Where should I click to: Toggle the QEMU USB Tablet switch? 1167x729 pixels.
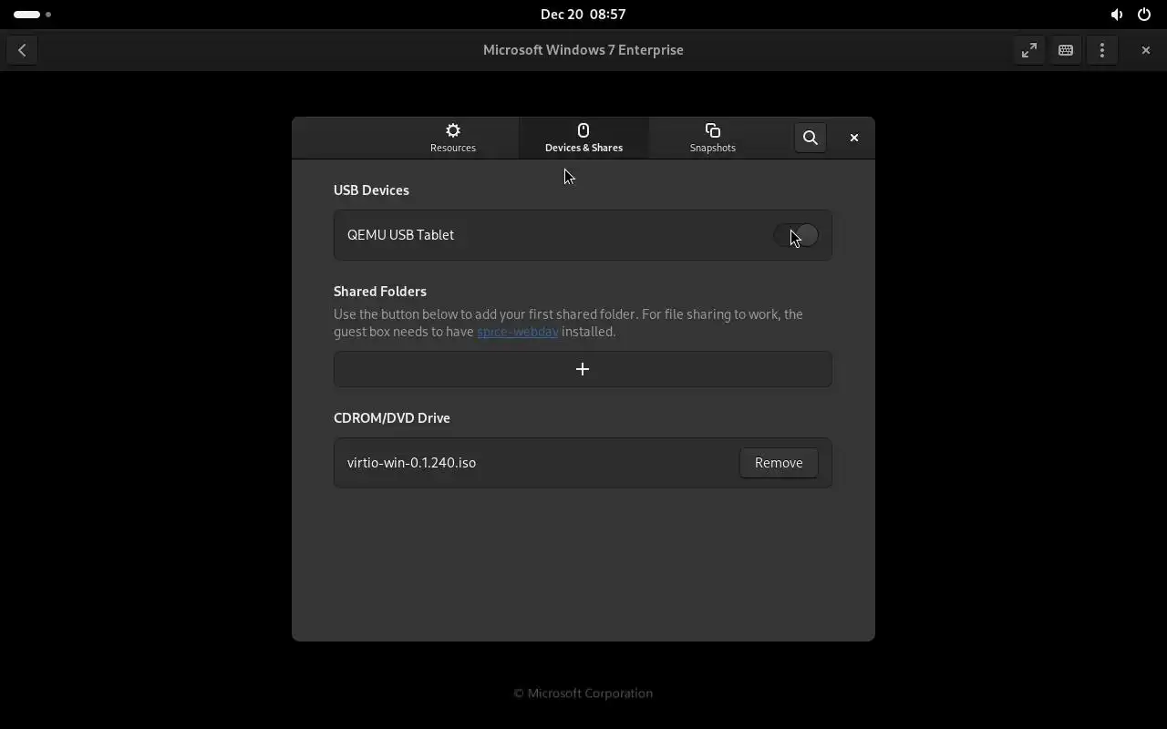pyautogui.click(x=796, y=235)
